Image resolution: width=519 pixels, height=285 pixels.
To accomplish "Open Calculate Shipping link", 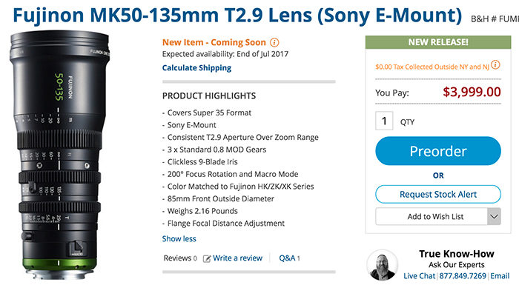I will pyautogui.click(x=196, y=68).
